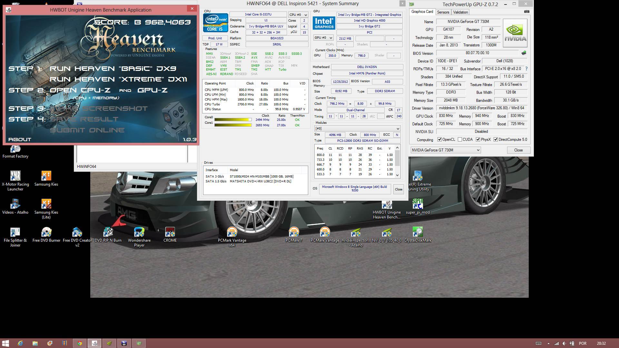This screenshot has height=348, width=619.
Task: Click touch keyboard icon in taskbar
Action: click(x=538, y=343)
